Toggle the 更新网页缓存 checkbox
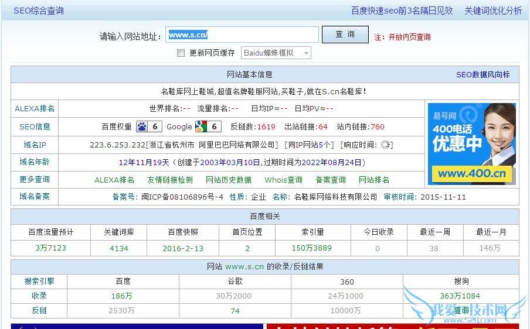 [181, 53]
